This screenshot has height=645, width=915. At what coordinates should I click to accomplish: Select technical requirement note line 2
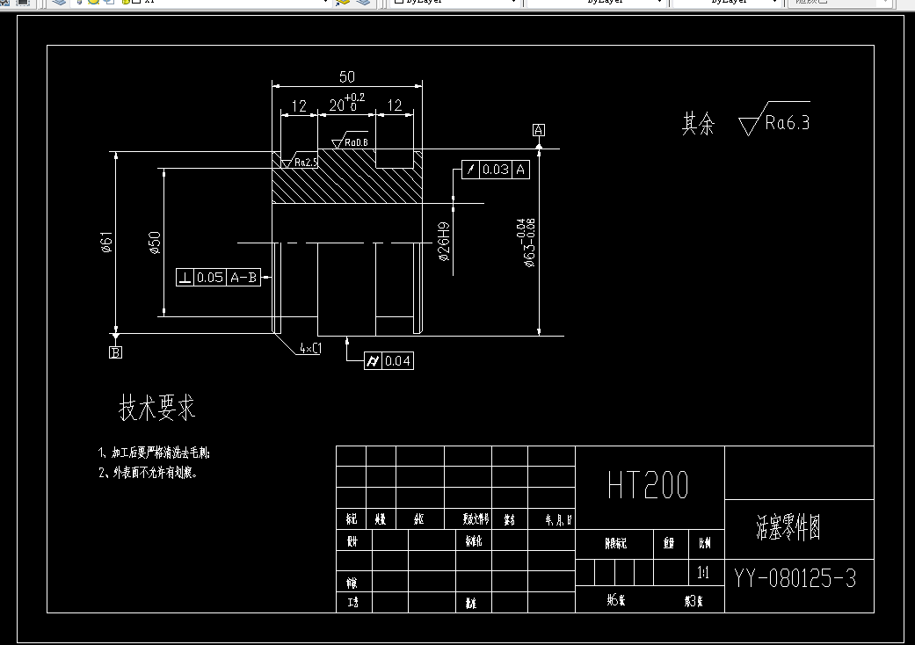pyautogui.click(x=149, y=473)
